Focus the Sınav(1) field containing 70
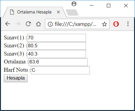Screen dimensions: 135x111 tap(56, 38)
